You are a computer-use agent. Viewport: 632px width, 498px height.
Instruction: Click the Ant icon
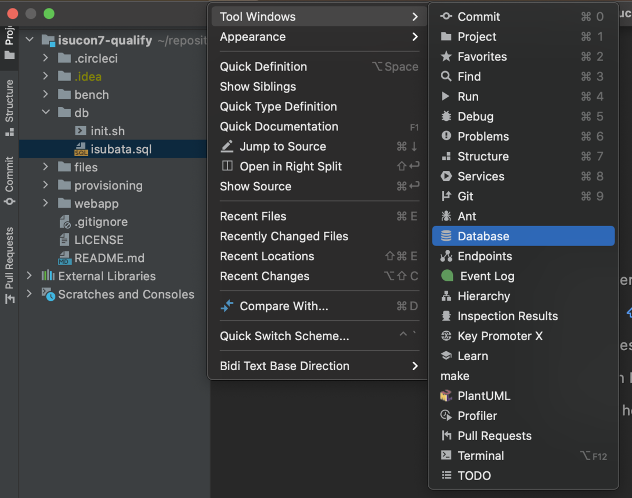pos(446,216)
